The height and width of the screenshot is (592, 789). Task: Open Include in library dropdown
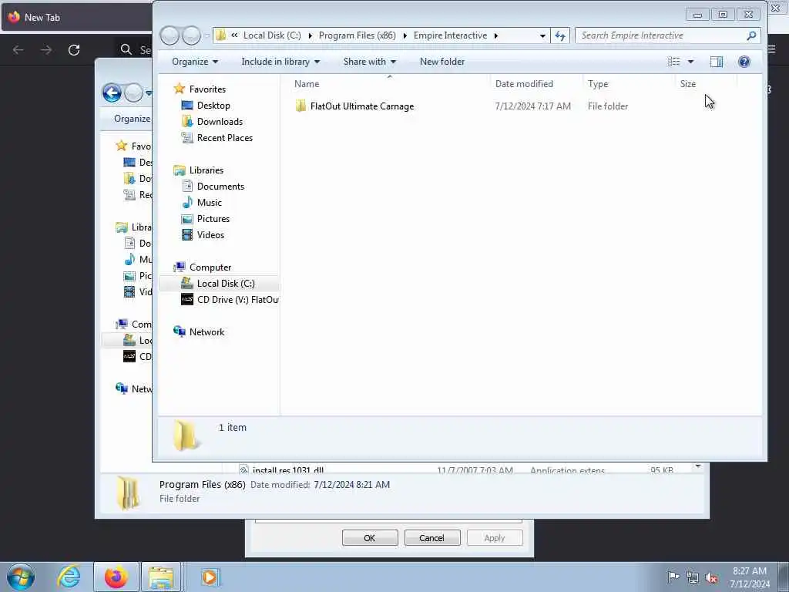pos(280,62)
